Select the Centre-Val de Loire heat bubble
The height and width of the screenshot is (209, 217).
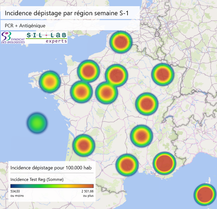point(106,93)
